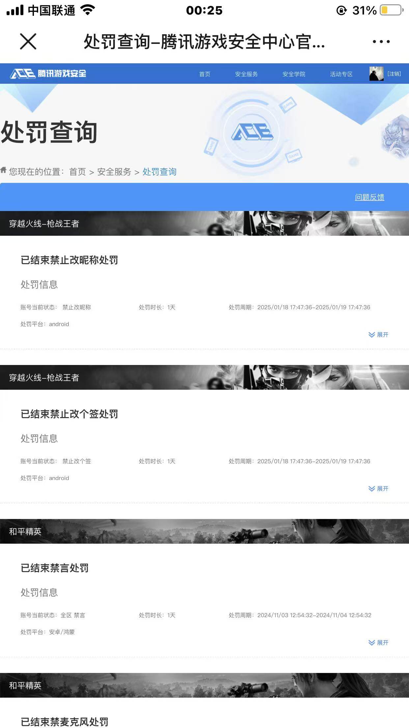Image resolution: width=409 pixels, height=728 pixels.
Task: Expand the 禁止改昵称 punishment details
Action: pyautogui.click(x=378, y=335)
